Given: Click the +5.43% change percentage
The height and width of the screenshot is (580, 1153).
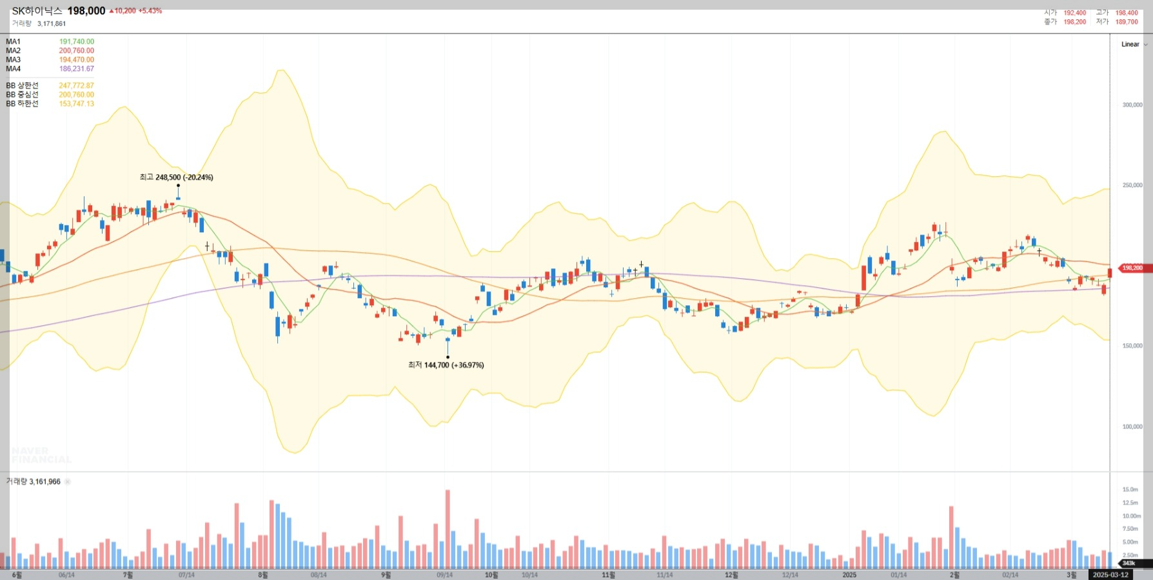Looking at the screenshot, I should point(150,11).
